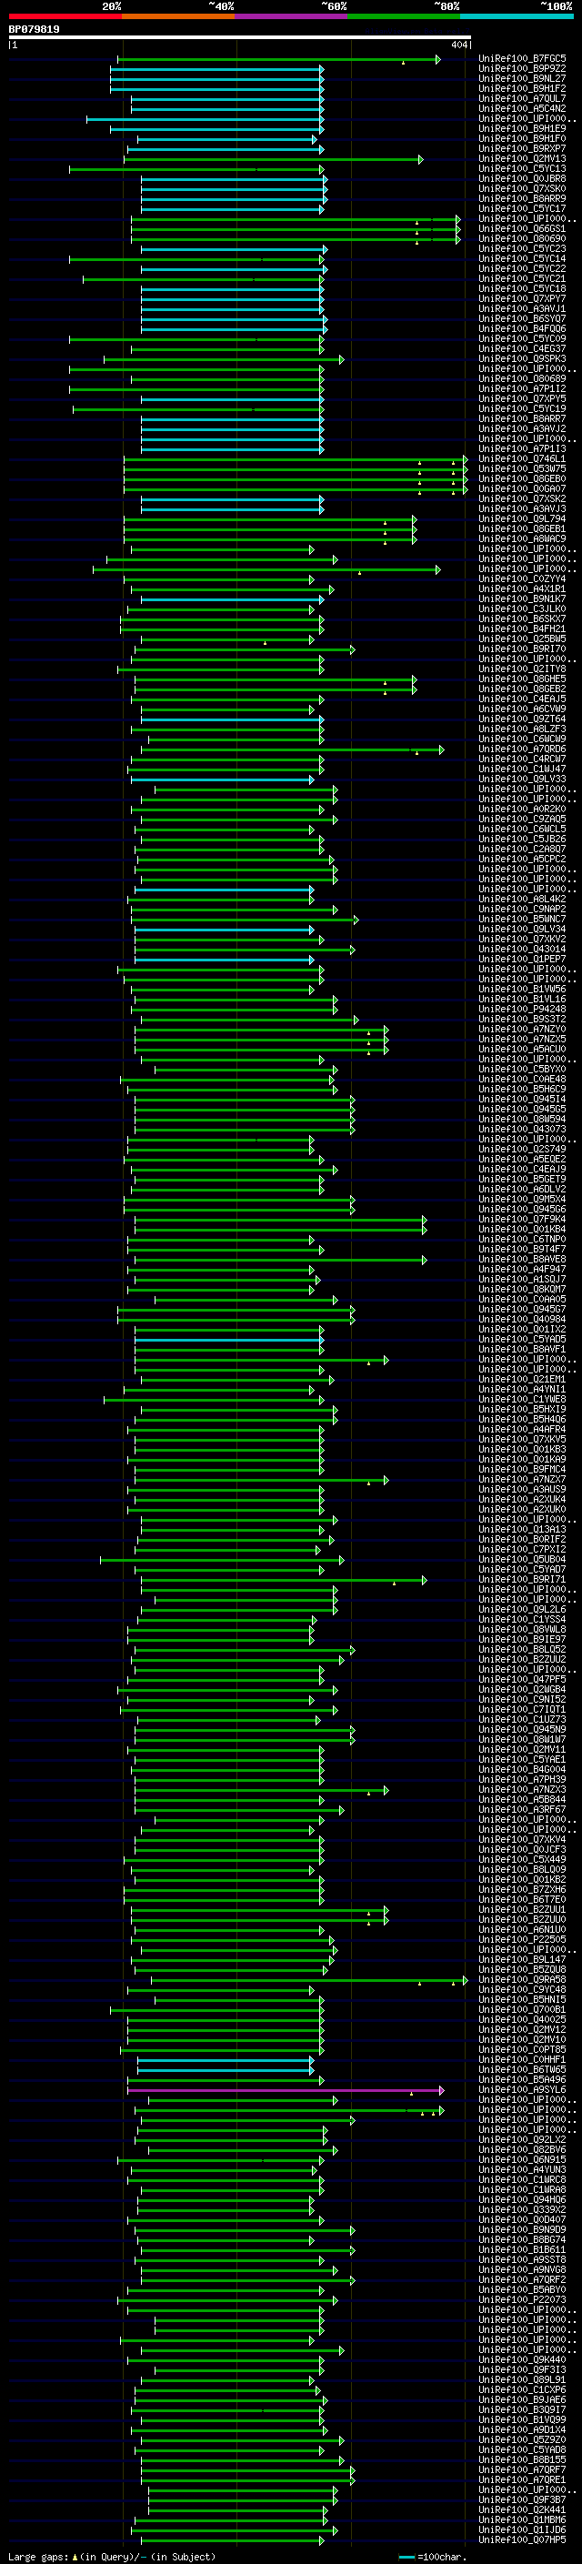Screen dimensions: 582x2564
Task: Click the UniRef100_B1VL16 entry
Action: click(521, 1000)
